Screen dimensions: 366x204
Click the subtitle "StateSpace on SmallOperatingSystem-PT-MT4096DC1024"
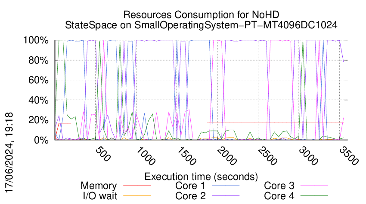pos(201,25)
